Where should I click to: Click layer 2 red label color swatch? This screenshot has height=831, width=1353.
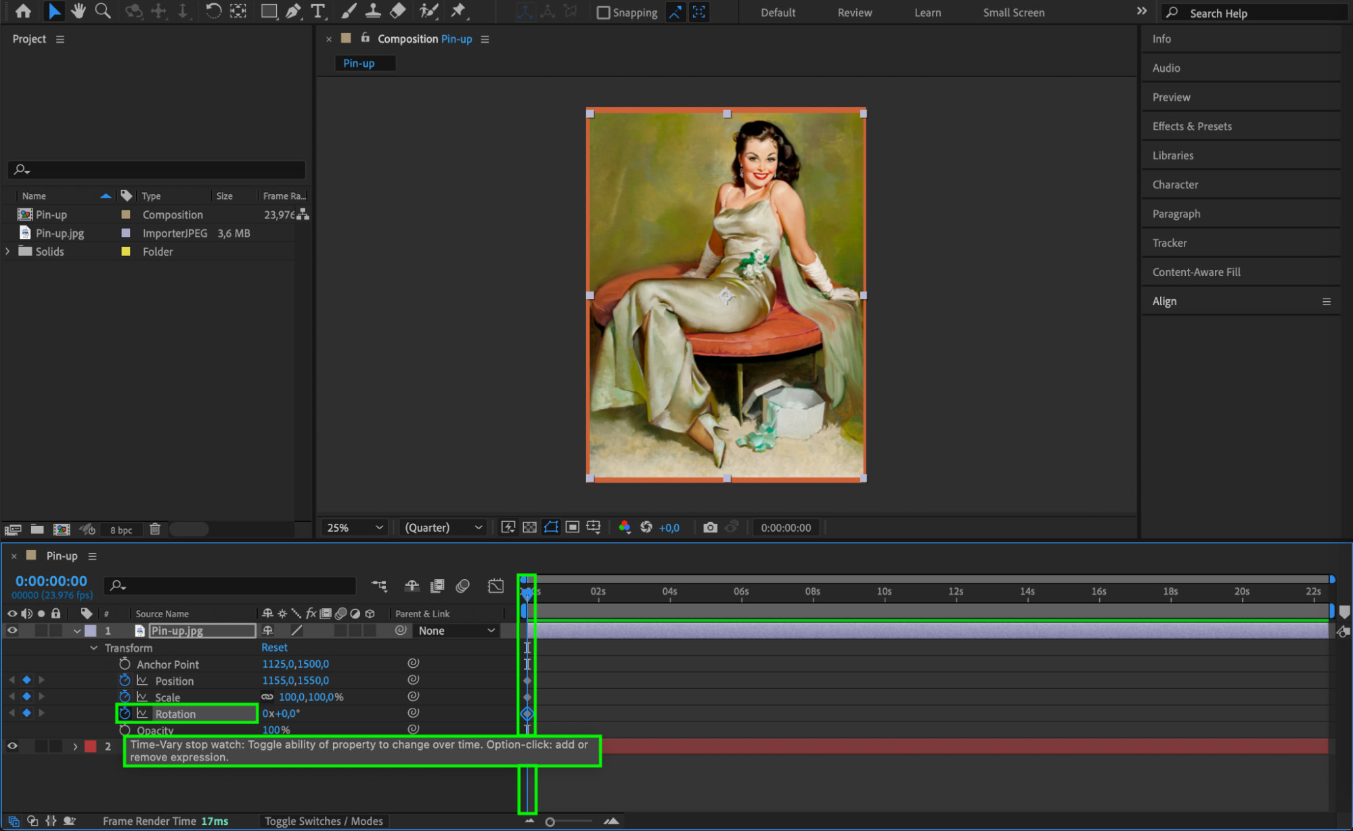coord(91,746)
